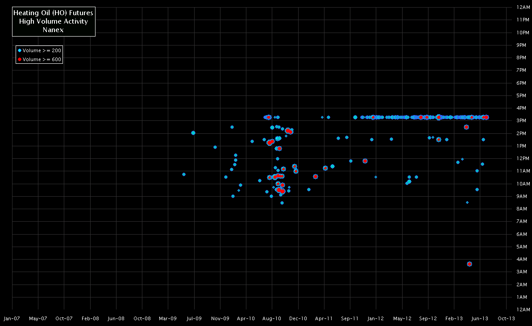532x326 pixels.
Task: Click the '6AM' time axis label
Action: click(x=521, y=235)
